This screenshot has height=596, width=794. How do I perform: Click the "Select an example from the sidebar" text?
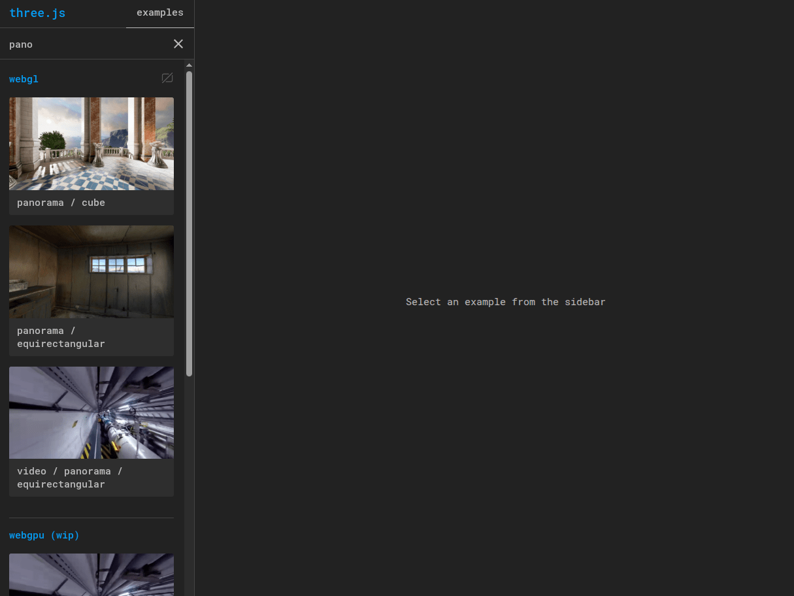click(505, 302)
